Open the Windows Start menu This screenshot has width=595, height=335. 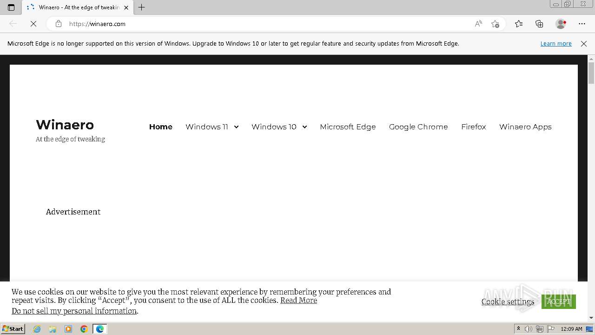click(13, 328)
